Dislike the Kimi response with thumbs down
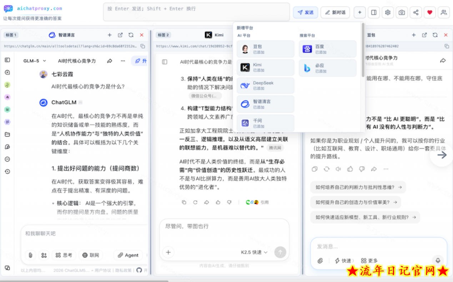This screenshot has width=453, height=282. coord(229,202)
